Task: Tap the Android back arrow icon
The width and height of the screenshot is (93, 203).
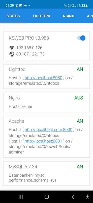Action: click(x=73, y=197)
